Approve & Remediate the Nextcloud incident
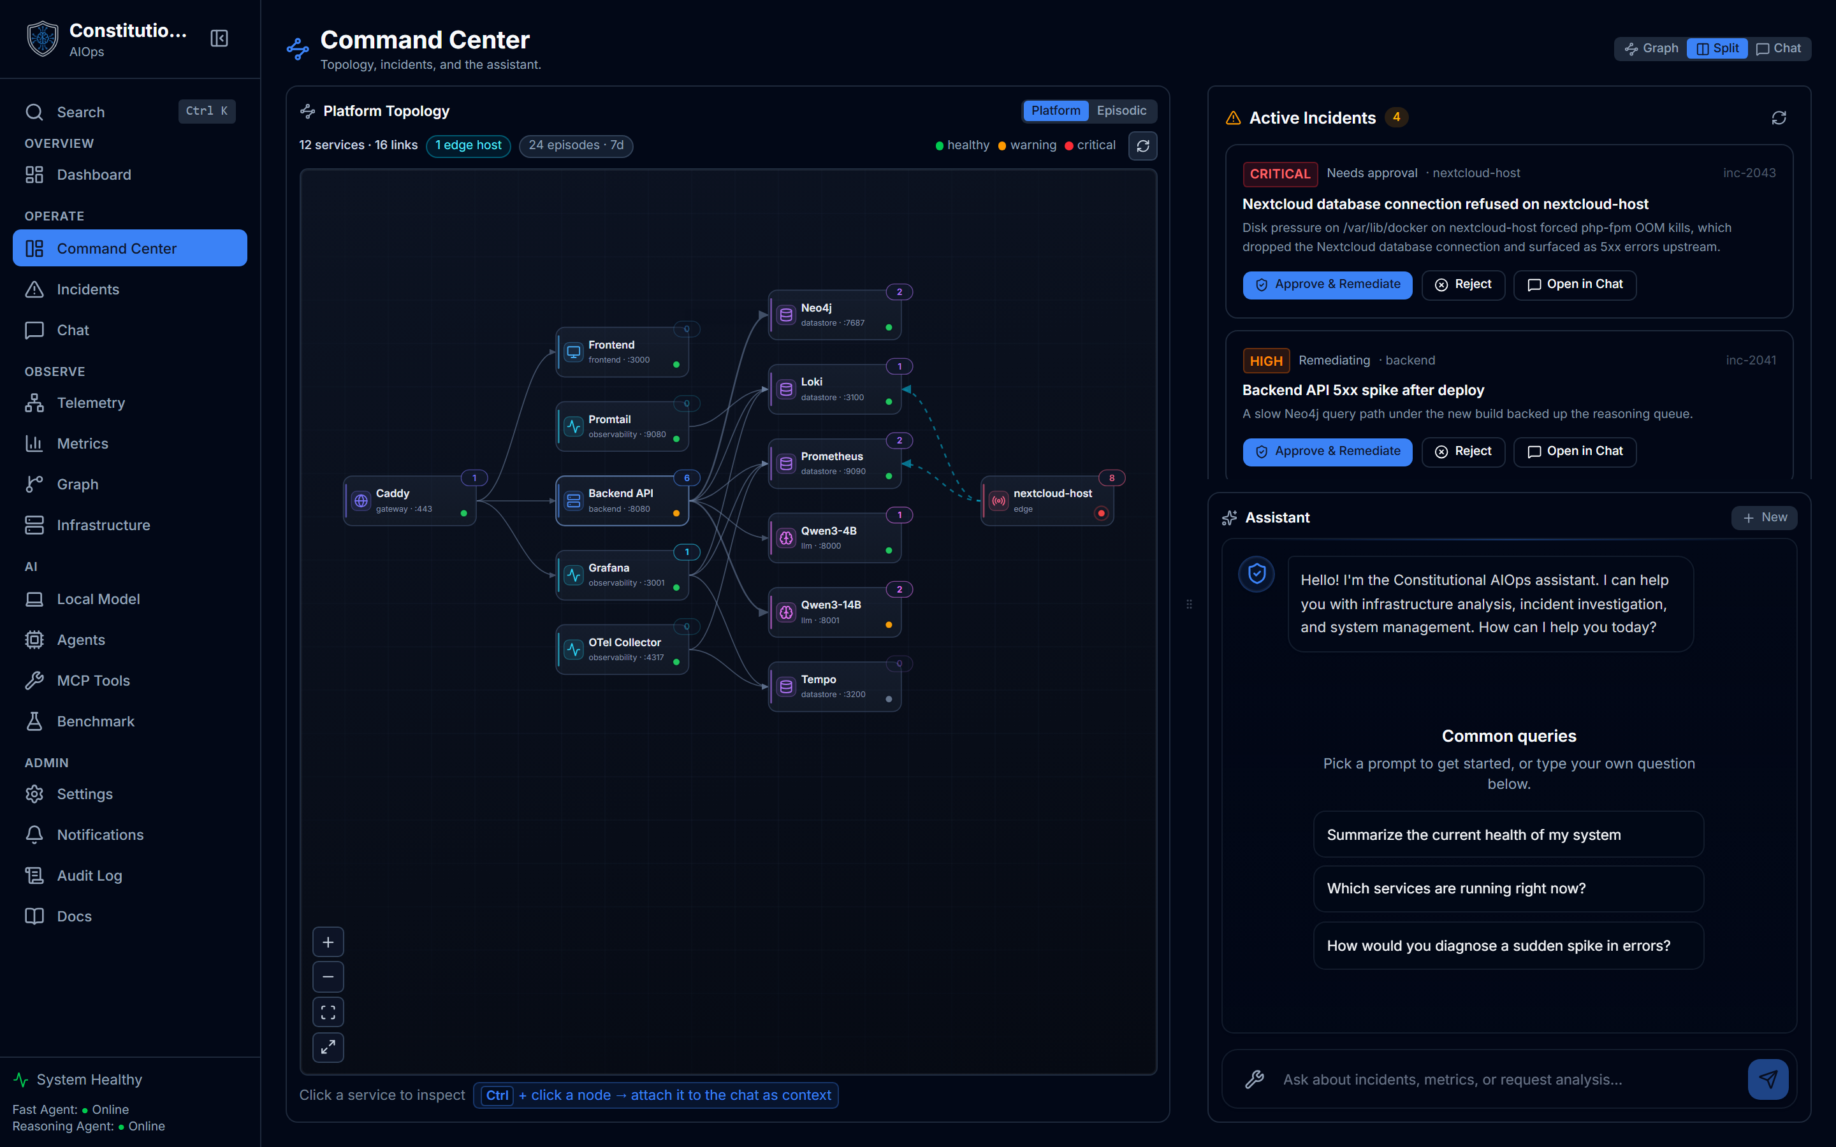 pyautogui.click(x=1327, y=284)
